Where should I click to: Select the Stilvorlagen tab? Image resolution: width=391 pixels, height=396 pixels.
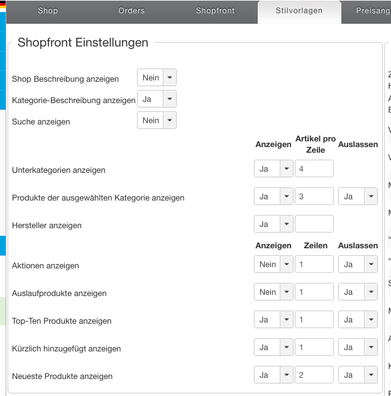coord(299,11)
